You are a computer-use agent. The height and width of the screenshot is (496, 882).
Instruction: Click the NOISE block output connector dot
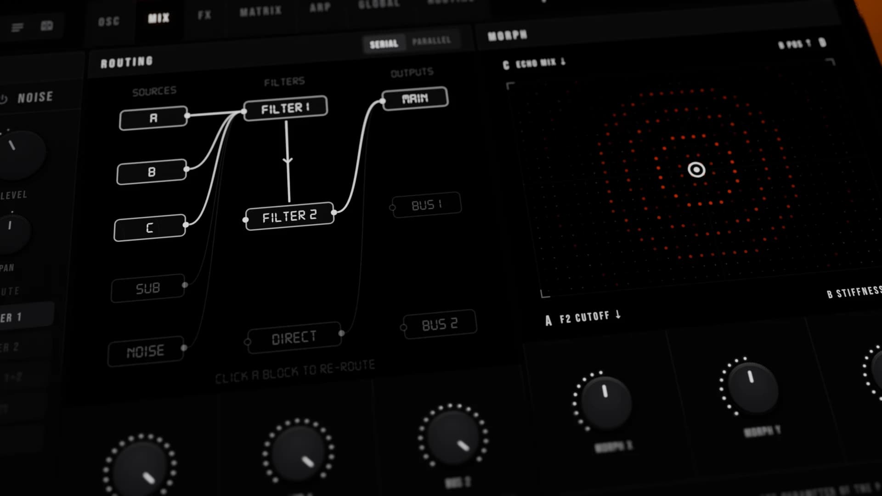[184, 348]
